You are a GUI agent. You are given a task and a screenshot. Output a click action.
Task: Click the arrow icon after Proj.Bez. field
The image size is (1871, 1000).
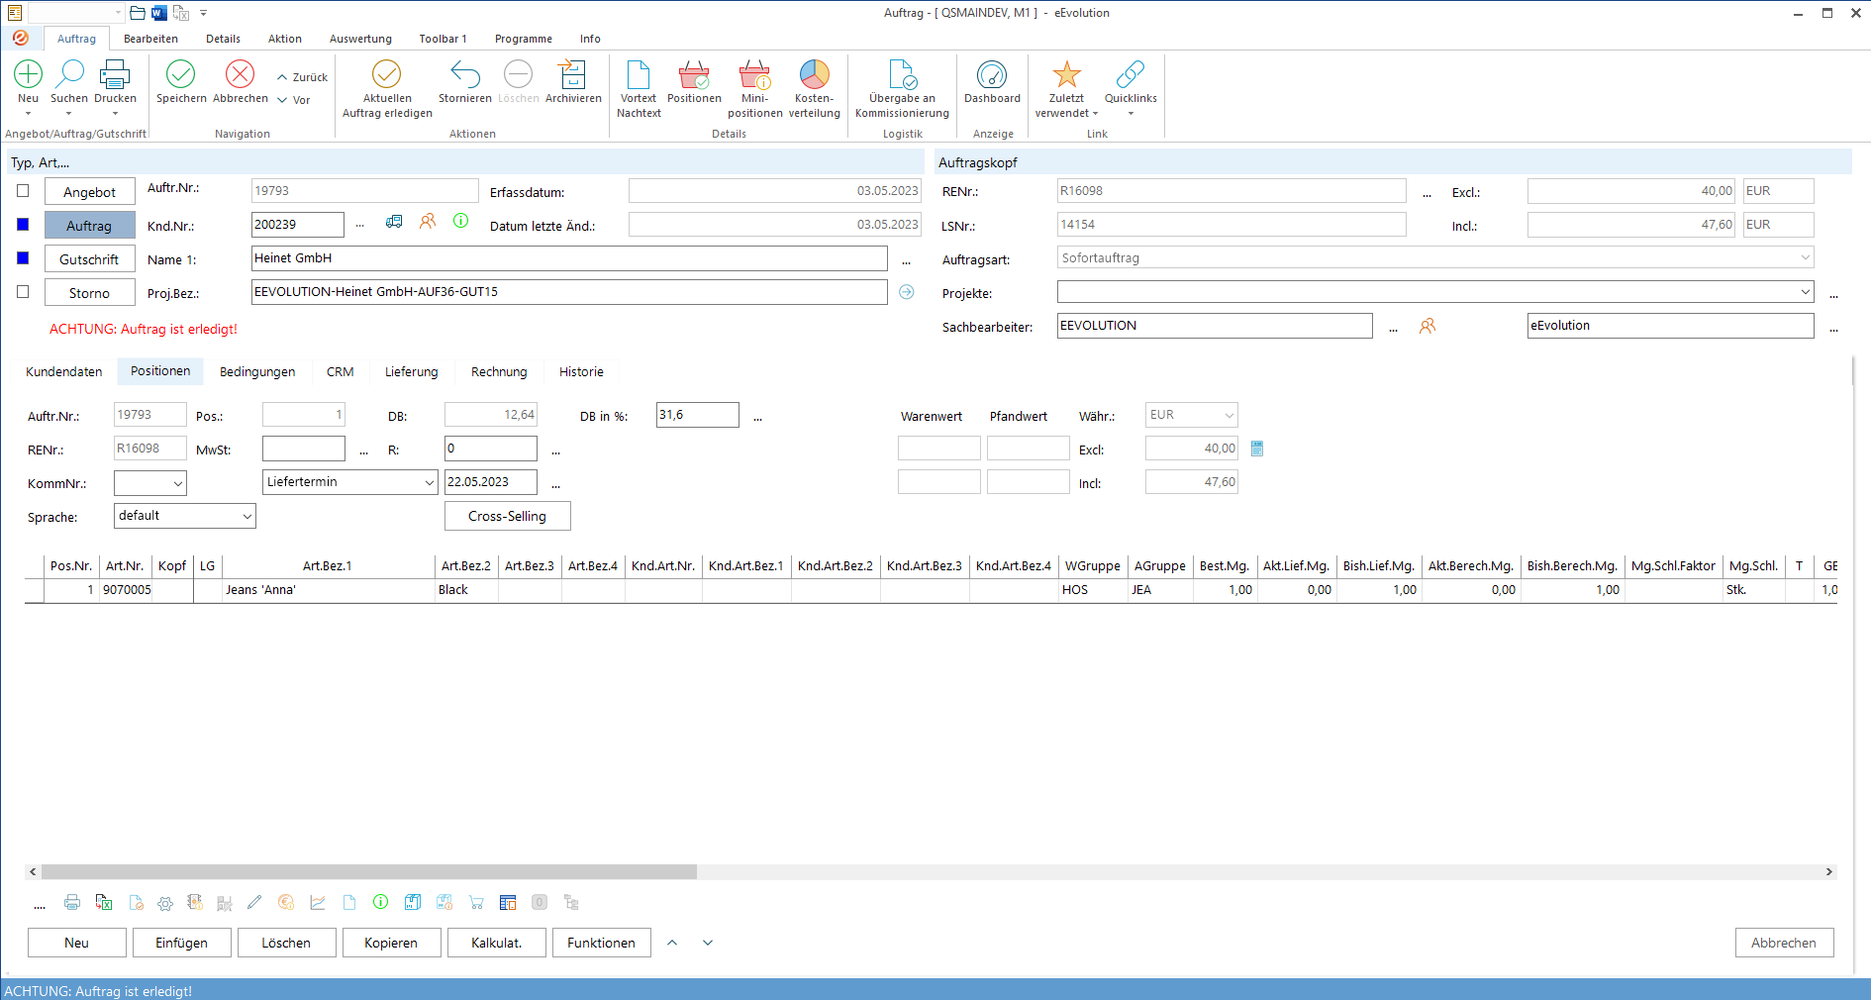click(907, 292)
